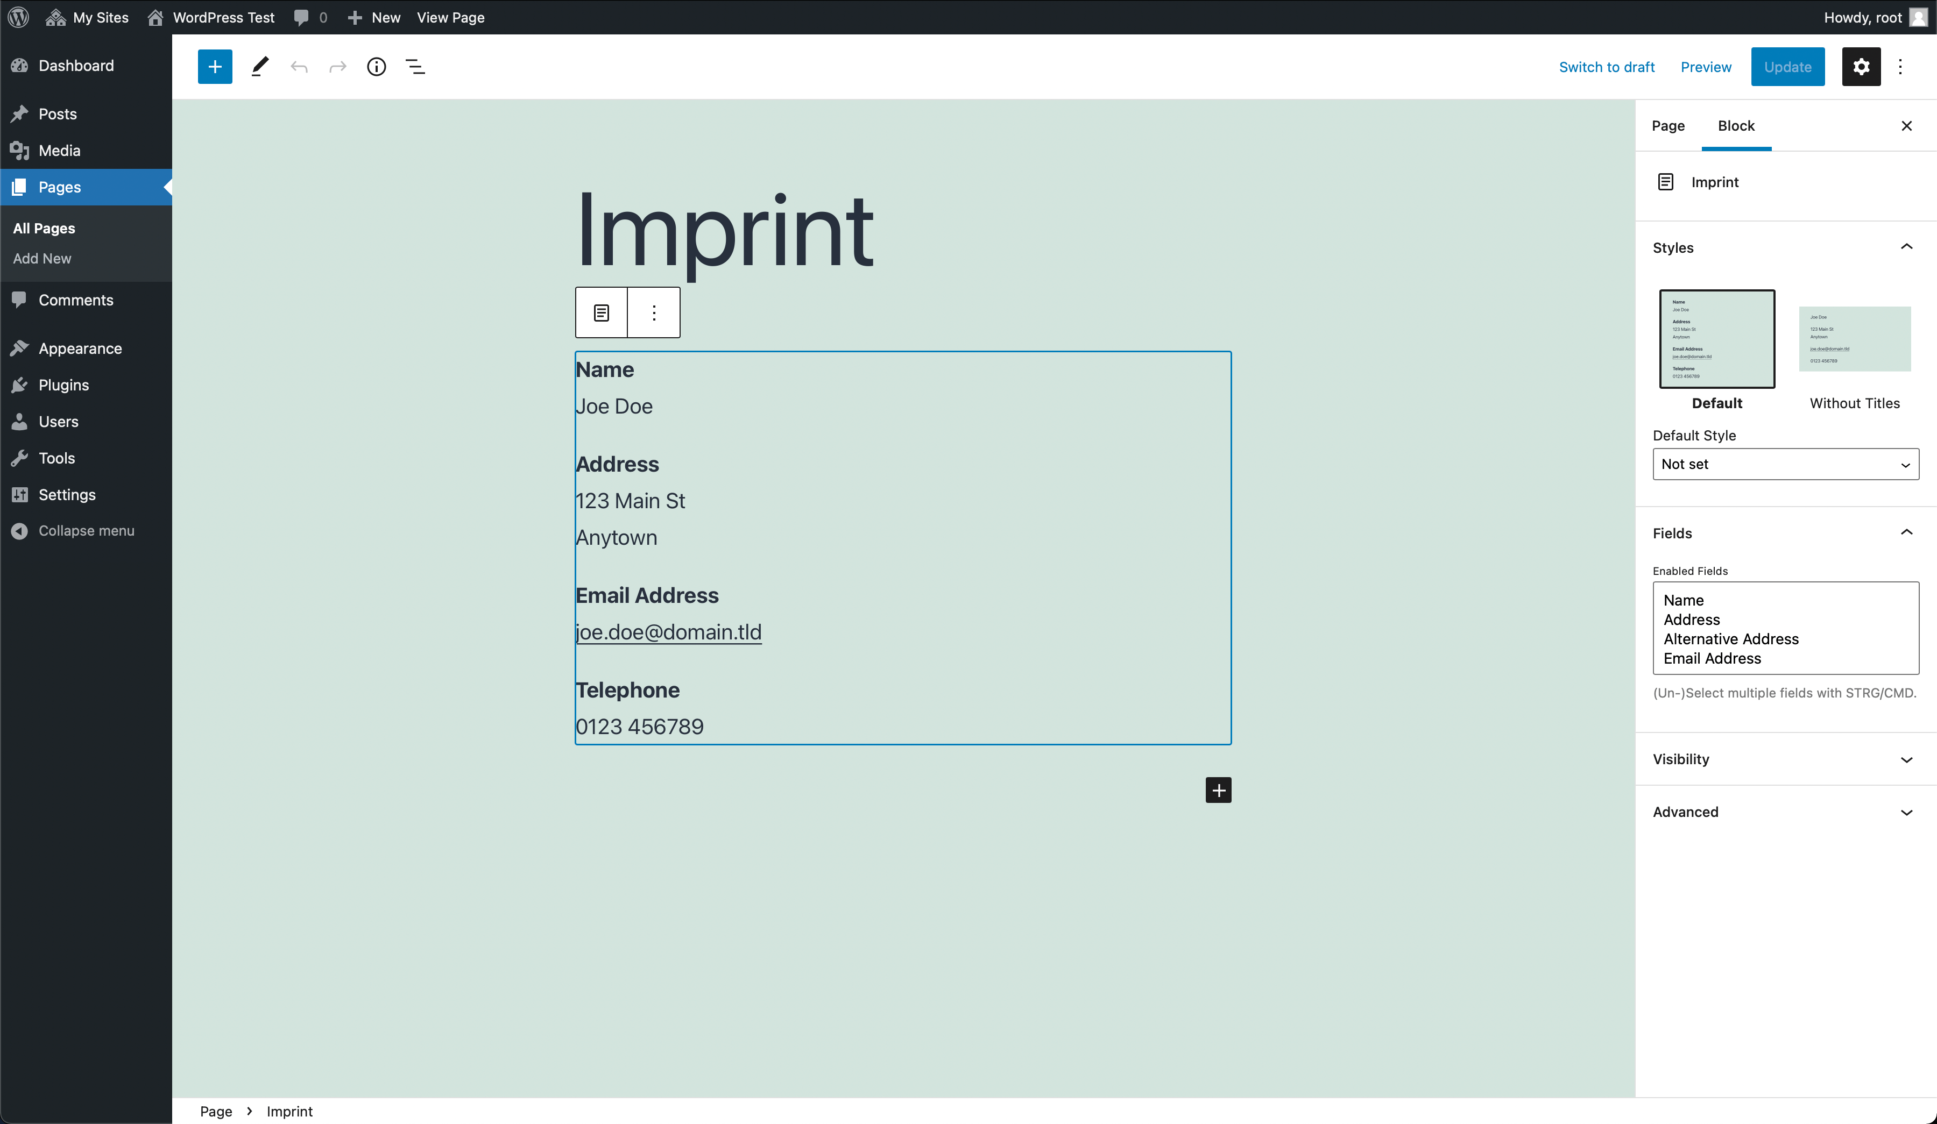
Task: Switch to the Page tab
Action: (x=1668, y=125)
